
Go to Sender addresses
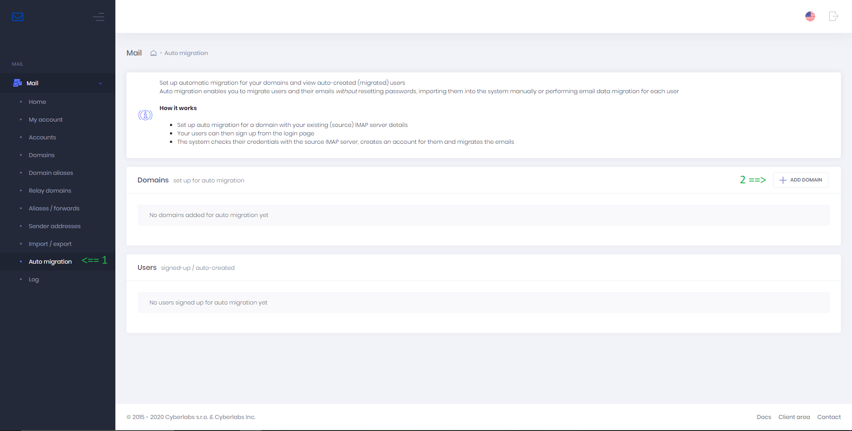click(x=55, y=226)
